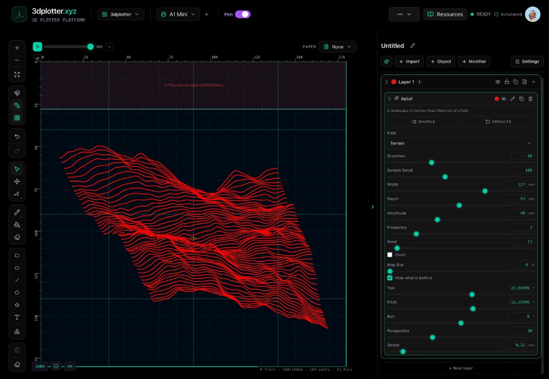549x379 pixels.
Task: Add a New layer
Action: (461, 368)
